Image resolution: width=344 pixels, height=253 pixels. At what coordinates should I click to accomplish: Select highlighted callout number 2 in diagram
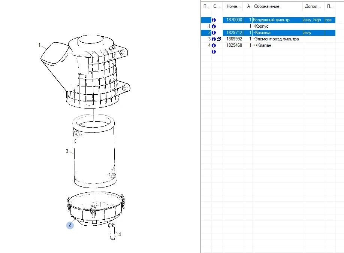(70, 225)
